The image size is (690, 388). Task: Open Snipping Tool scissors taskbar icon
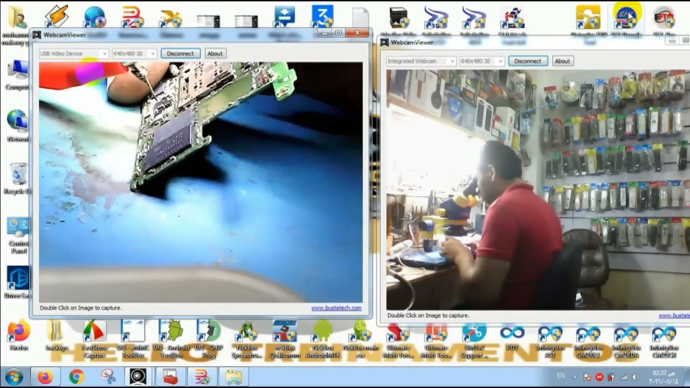107,377
